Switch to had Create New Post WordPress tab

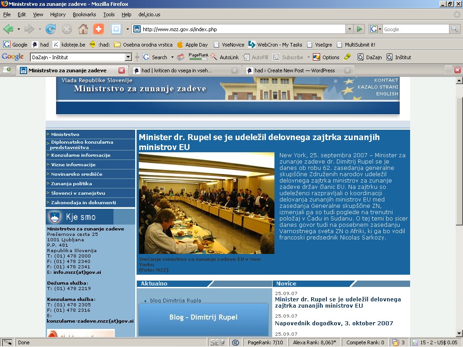click(x=298, y=70)
